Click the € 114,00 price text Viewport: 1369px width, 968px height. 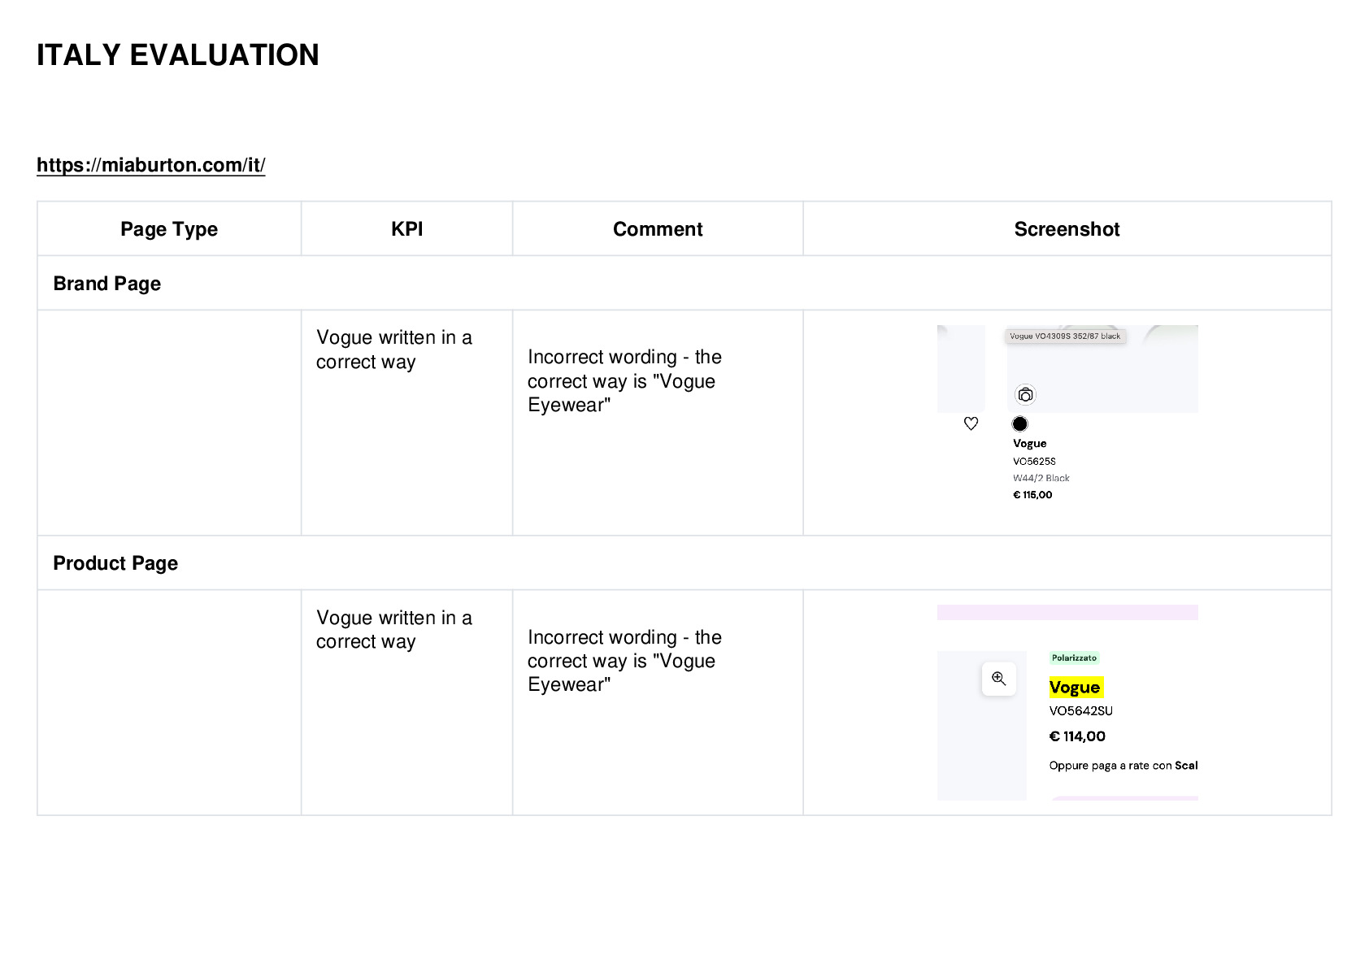point(1077,736)
